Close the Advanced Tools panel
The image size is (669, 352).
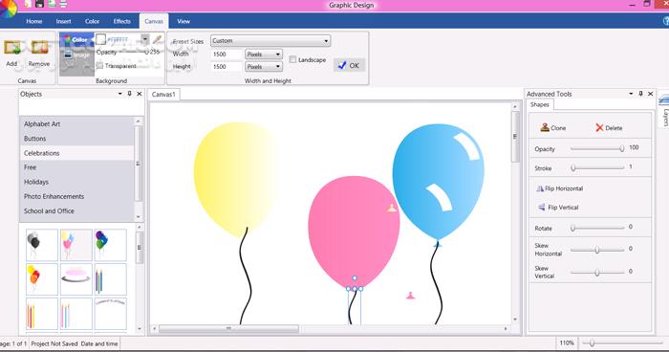(650, 94)
